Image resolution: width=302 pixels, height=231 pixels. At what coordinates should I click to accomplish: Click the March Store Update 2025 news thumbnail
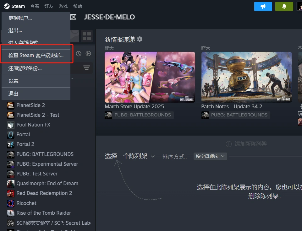(150, 77)
